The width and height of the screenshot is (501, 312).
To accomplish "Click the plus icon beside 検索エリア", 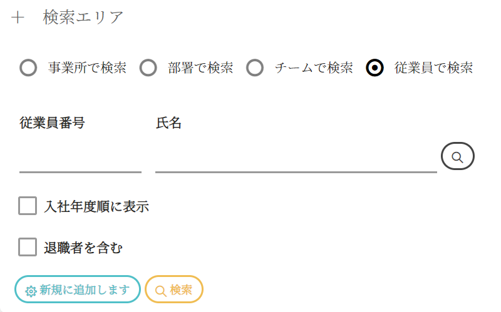I will [x=18, y=18].
